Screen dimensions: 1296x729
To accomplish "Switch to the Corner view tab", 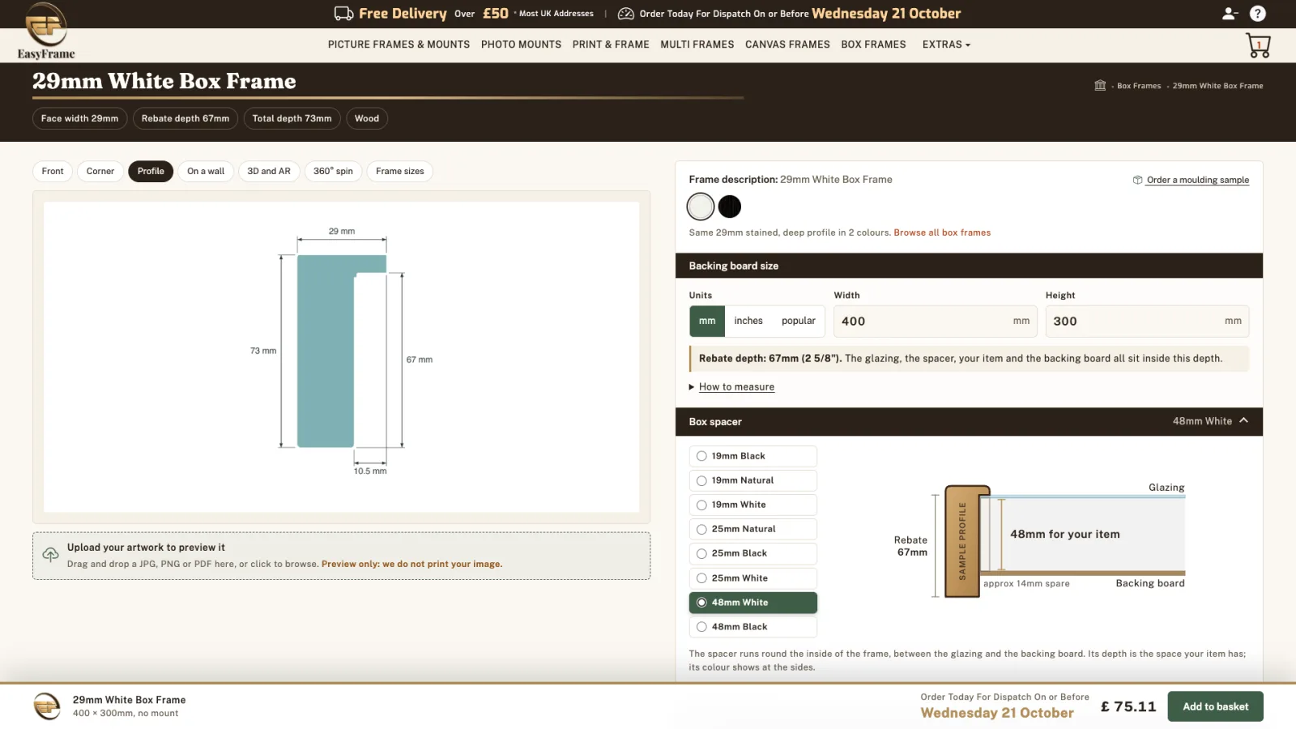I will [100, 171].
